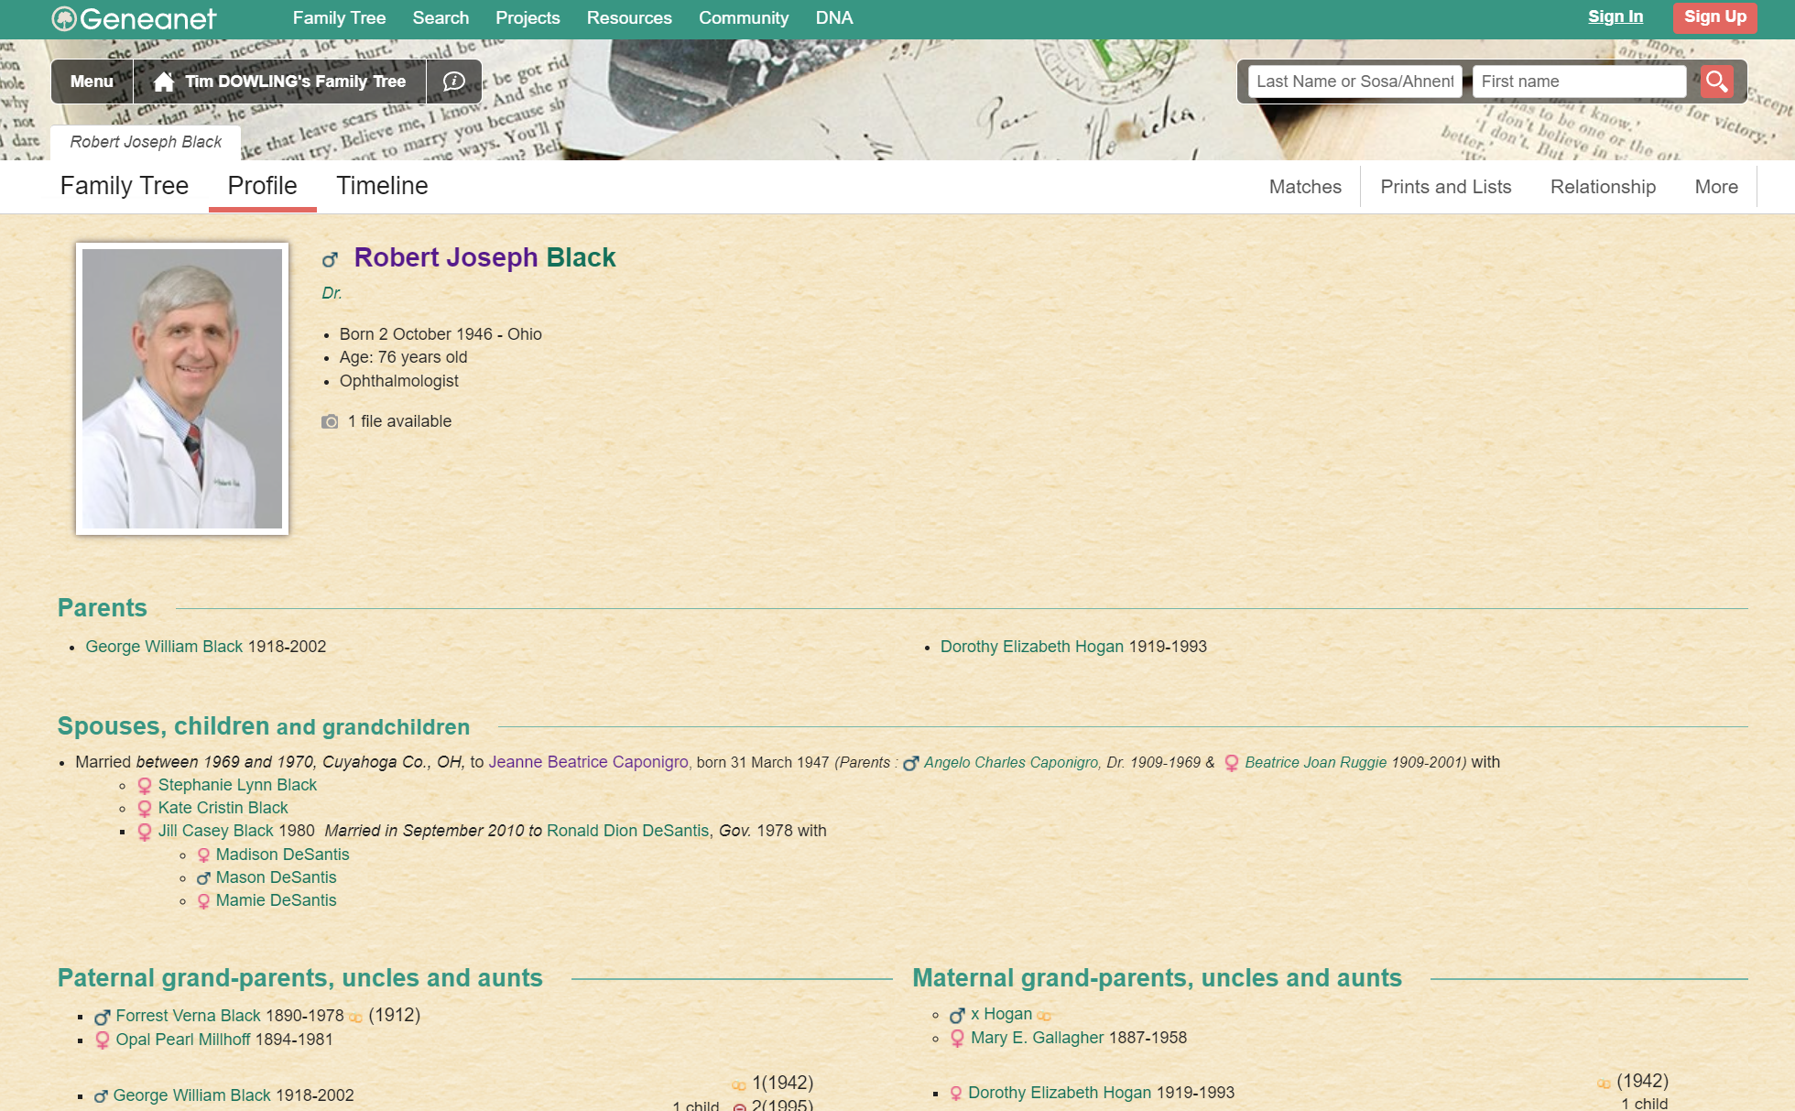Image resolution: width=1795 pixels, height=1111 pixels.
Task: Click the home icon of Tim DOWLING's tree
Action: 164,82
